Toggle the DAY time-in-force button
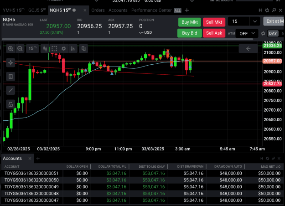The width and height of the screenshot is (285, 206). tap(273, 33)
